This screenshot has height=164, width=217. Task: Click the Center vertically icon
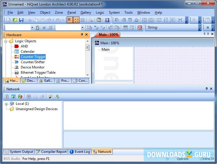click(145, 20)
